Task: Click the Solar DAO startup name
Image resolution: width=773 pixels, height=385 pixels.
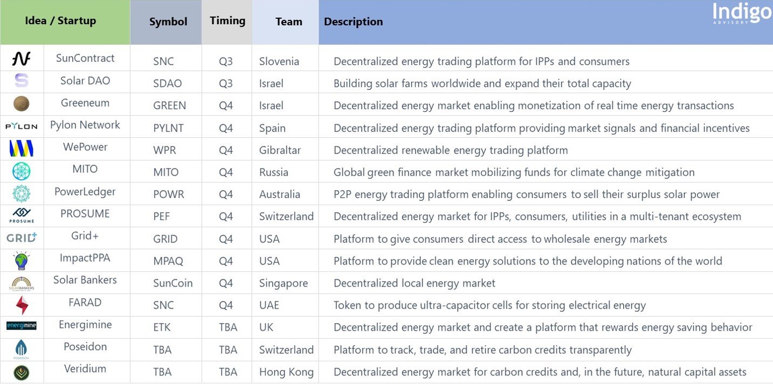Action: tap(85, 81)
